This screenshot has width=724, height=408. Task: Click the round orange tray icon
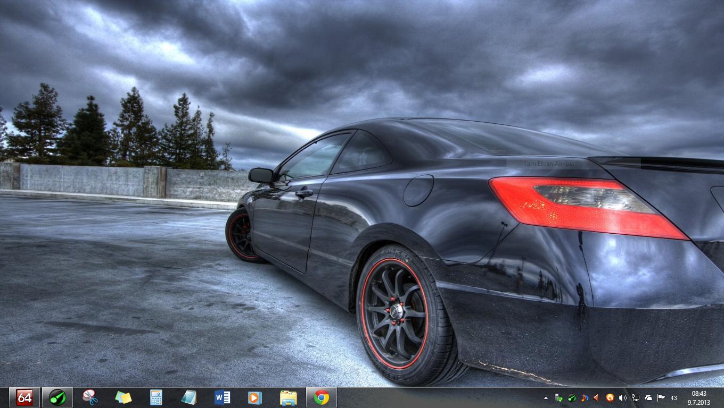pyautogui.click(x=610, y=397)
